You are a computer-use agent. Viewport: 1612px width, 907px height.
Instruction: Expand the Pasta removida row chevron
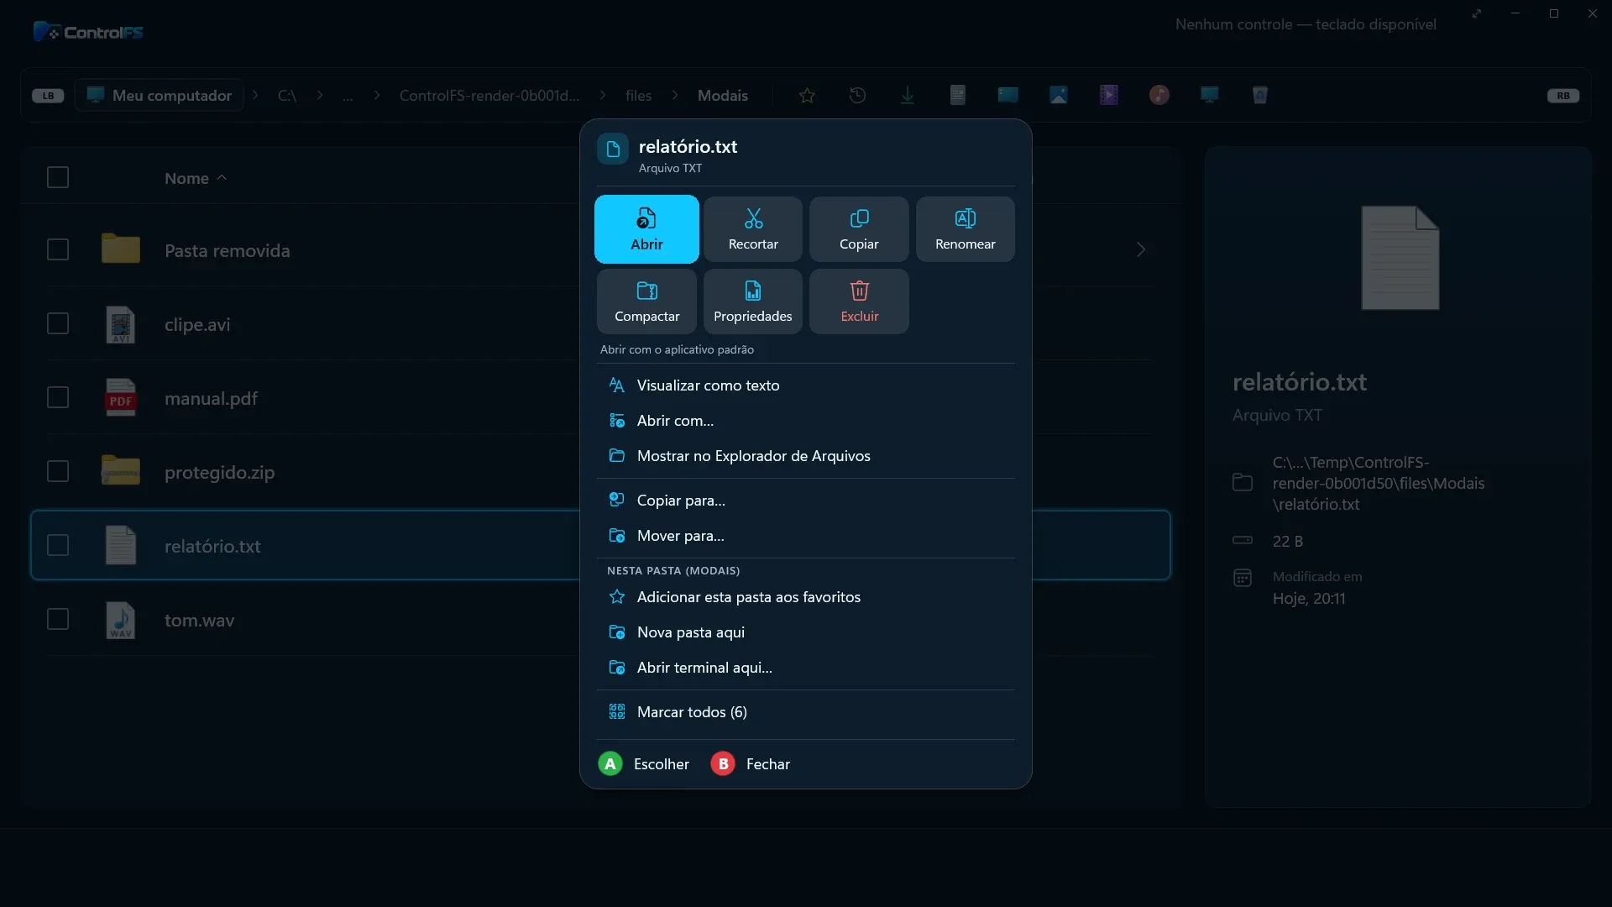click(x=1141, y=250)
